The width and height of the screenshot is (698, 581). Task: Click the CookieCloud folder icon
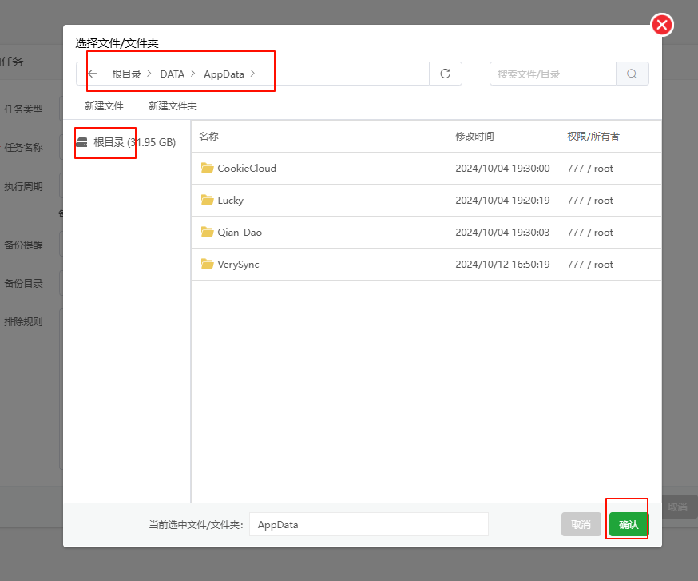pos(208,168)
